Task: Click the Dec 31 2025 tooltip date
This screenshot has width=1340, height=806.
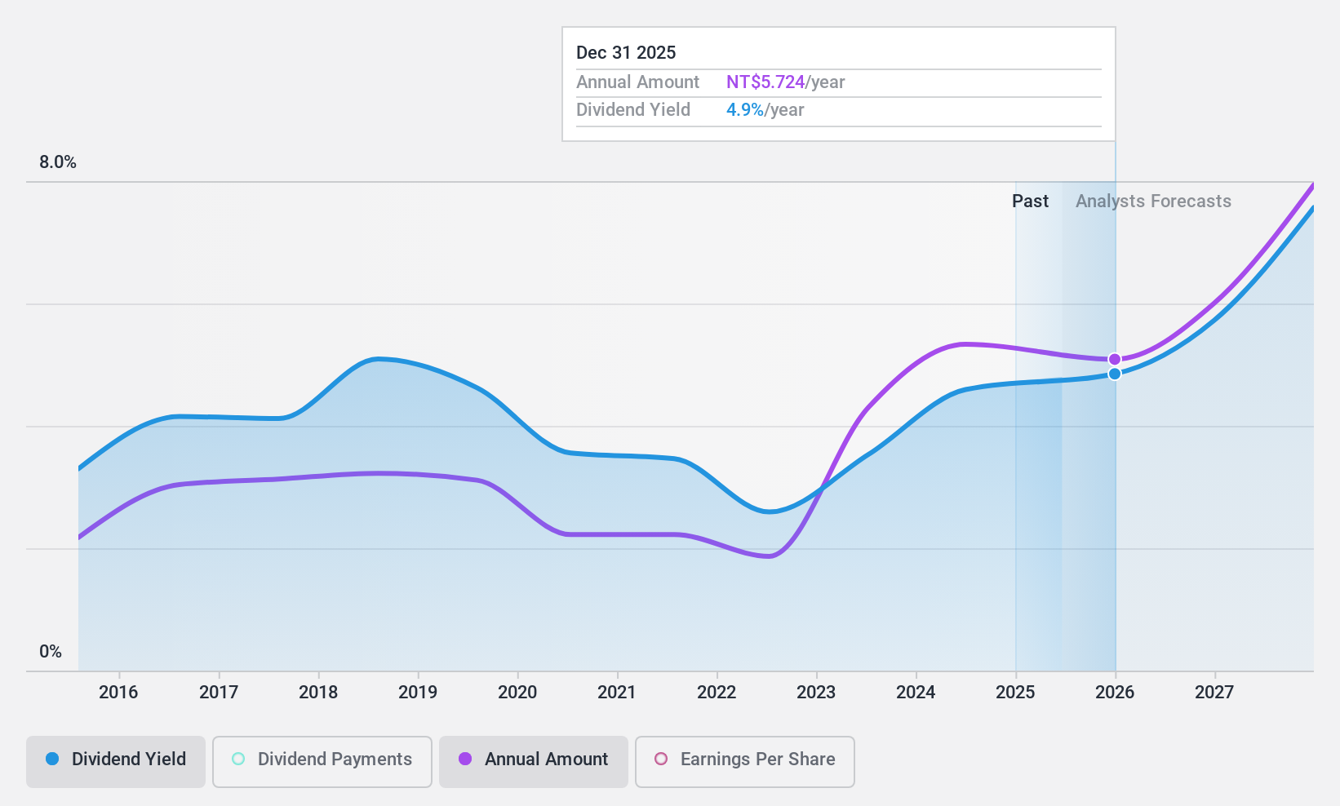Action: coord(626,53)
